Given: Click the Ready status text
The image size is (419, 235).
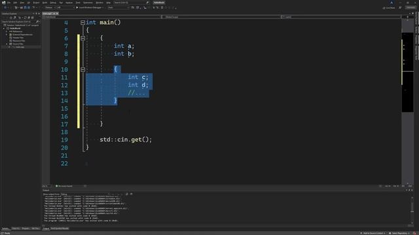Looking at the screenshot, I should (7, 233).
